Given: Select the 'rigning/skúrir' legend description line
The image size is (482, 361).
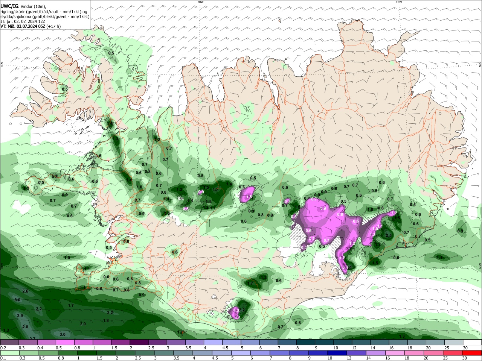Looking at the screenshot, I should tap(43, 12).
